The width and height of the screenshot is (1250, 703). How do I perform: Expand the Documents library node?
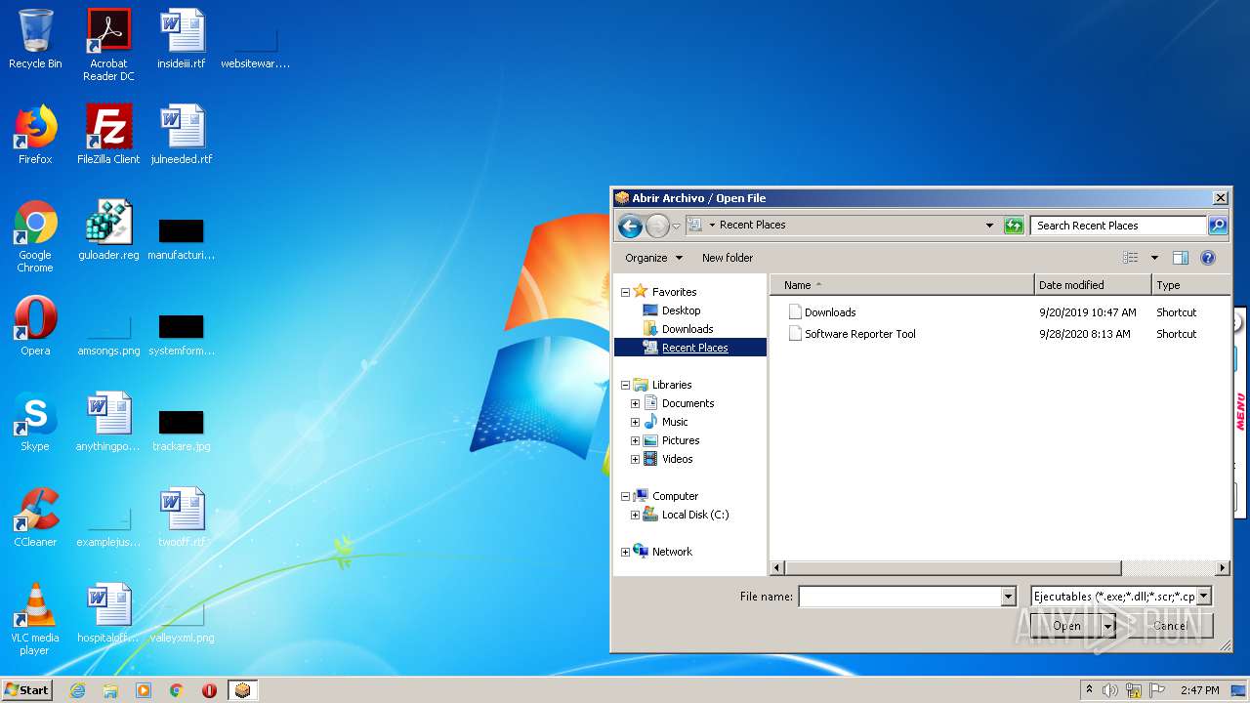click(x=635, y=403)
